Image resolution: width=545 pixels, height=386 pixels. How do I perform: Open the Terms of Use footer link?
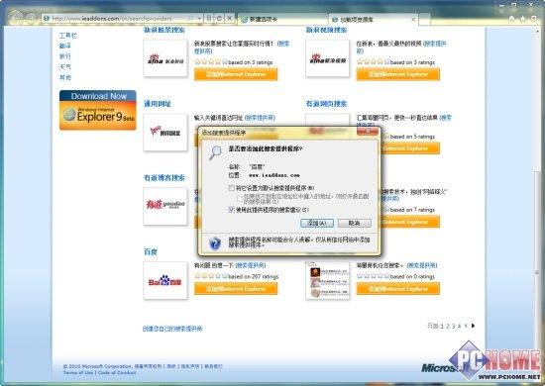pyautogui.click(x=78, y=372)
